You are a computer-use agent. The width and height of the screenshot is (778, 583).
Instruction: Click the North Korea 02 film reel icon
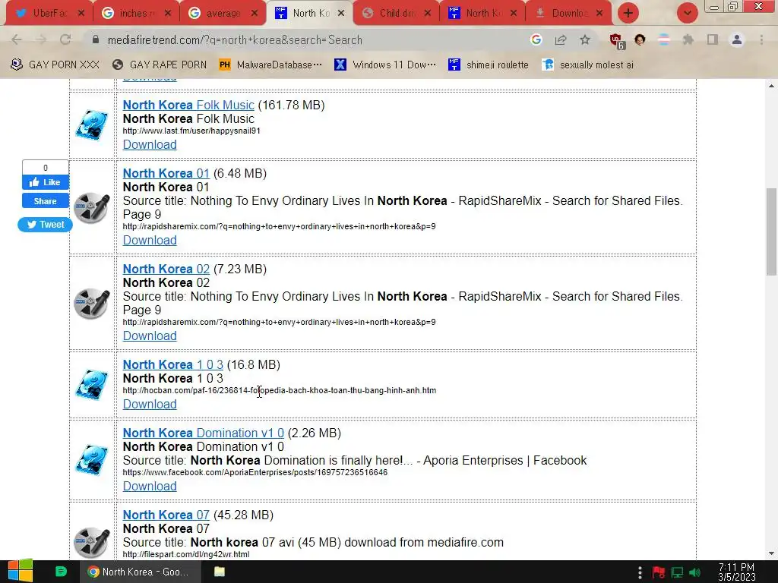92,304
